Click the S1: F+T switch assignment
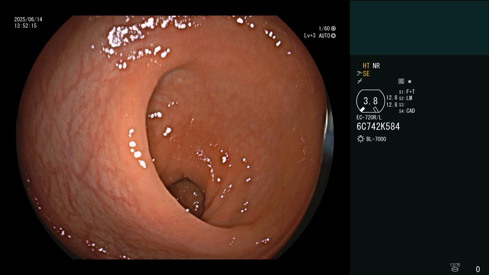Image resolution: width=489 pixels, height=275 pixels. (407, 92)
